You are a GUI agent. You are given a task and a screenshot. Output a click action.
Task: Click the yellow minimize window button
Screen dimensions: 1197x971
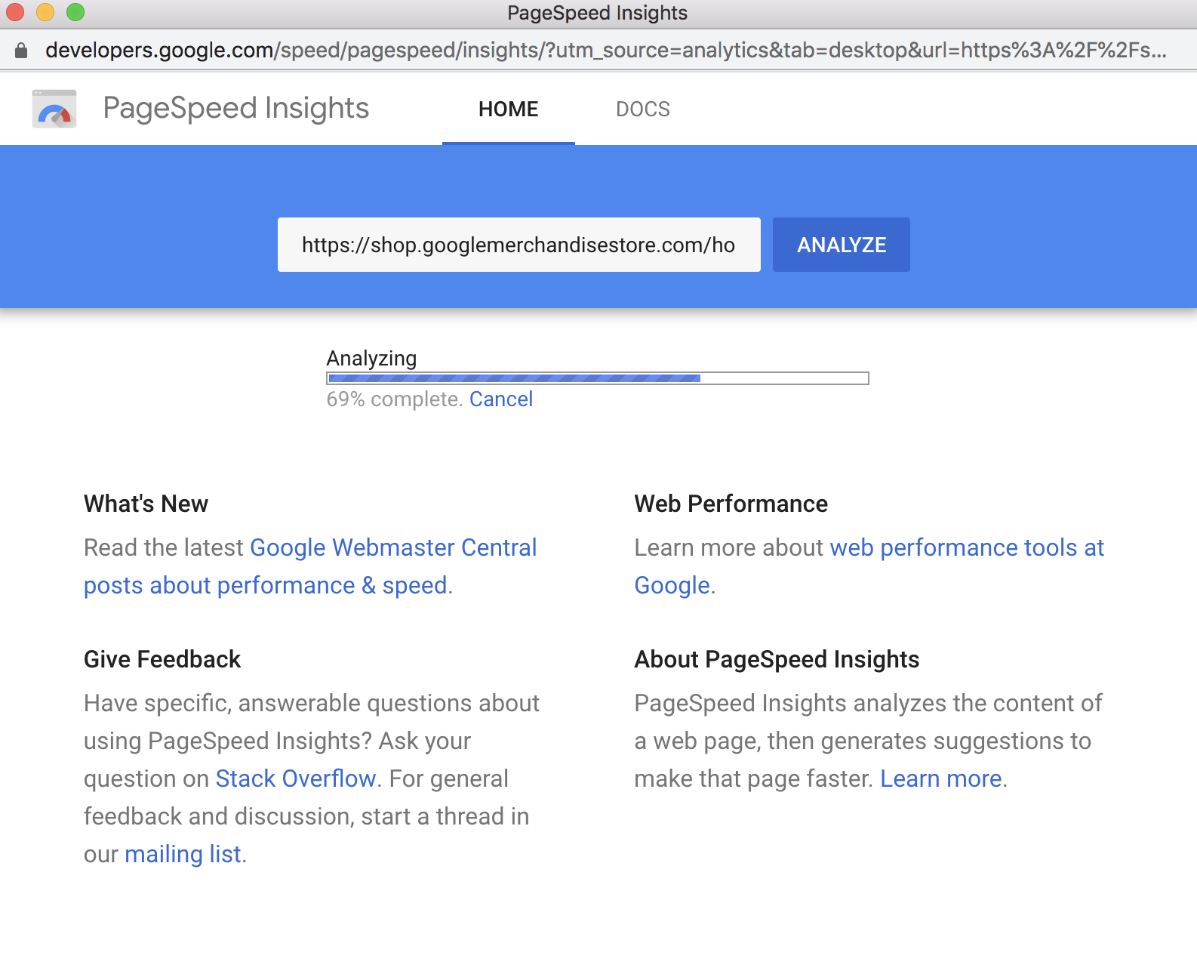(45, 12)
